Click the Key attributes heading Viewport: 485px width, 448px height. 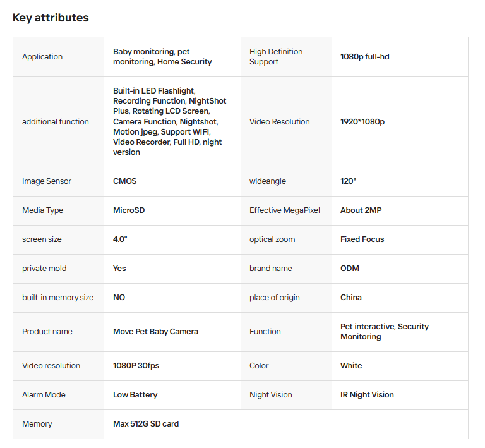tap(51, 18)
